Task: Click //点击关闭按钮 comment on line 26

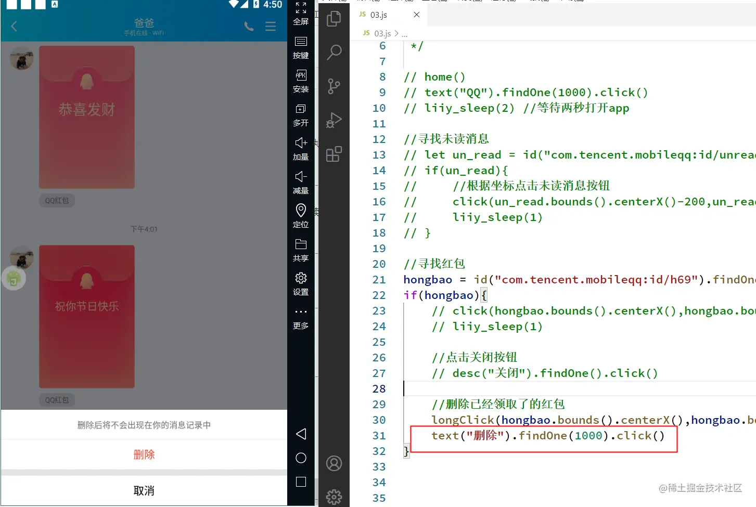Action: [x=475, y=357]
